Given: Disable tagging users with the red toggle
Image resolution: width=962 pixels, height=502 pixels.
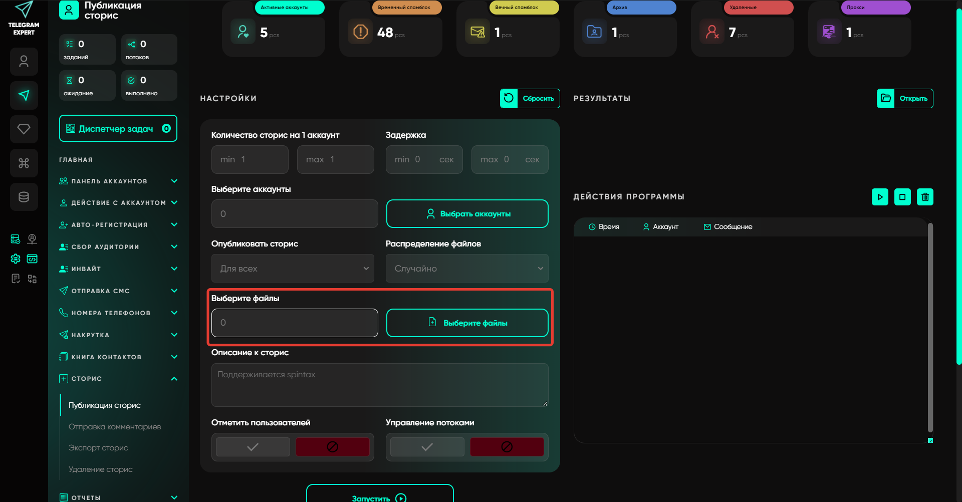Looking at the screenshot, I should 332,447.
